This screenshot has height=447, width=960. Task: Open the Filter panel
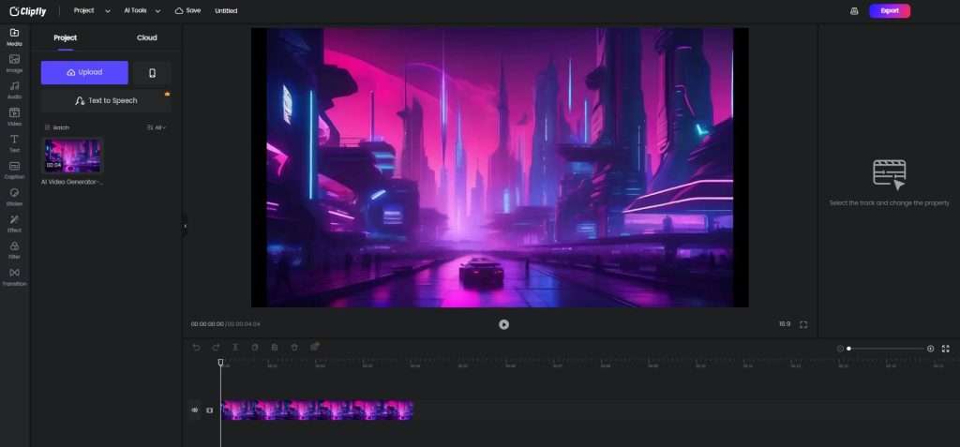coord(14,250)
